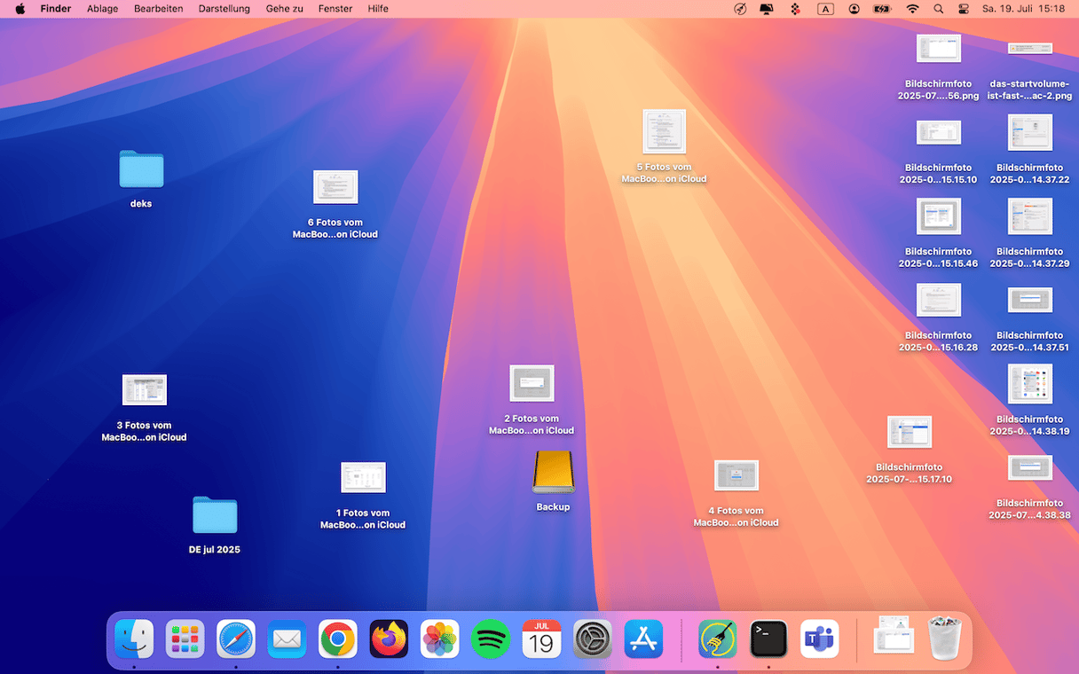Open the Terminal app in Dock
The width and height of the screenshot is (1079, 674).
[768, 639]
